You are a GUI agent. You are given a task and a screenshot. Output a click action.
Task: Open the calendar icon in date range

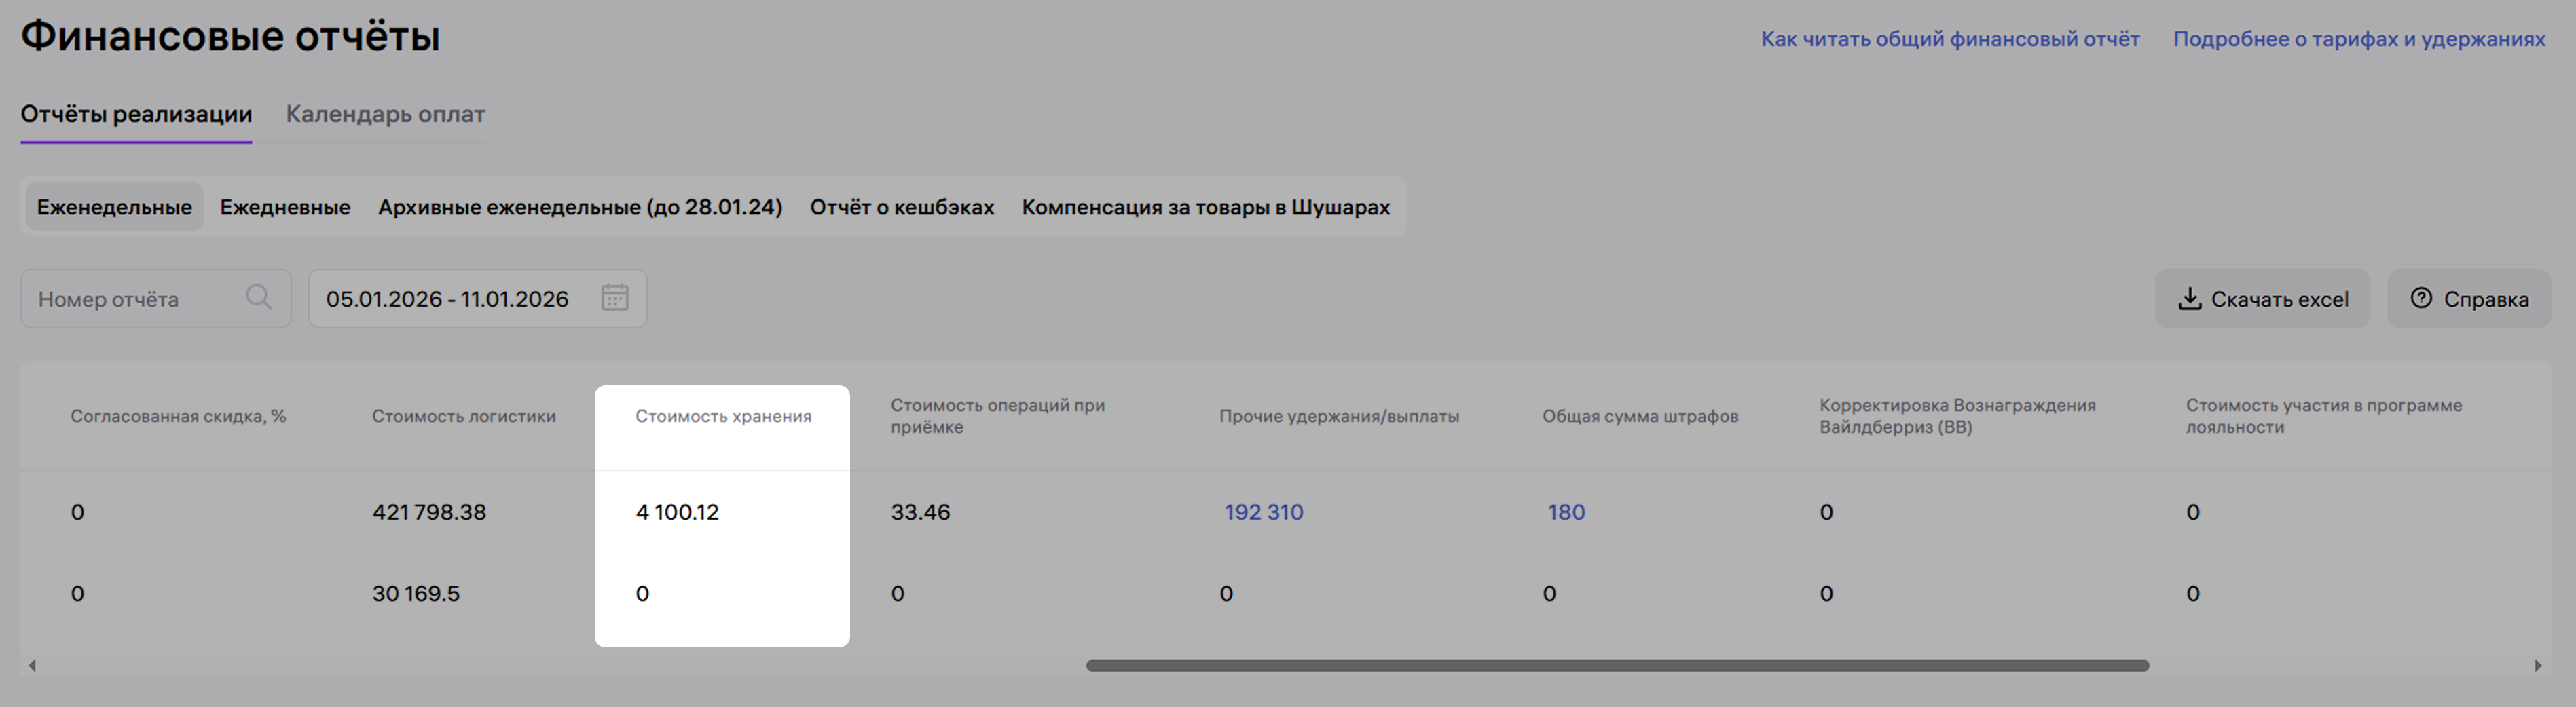tap(614, 298)
